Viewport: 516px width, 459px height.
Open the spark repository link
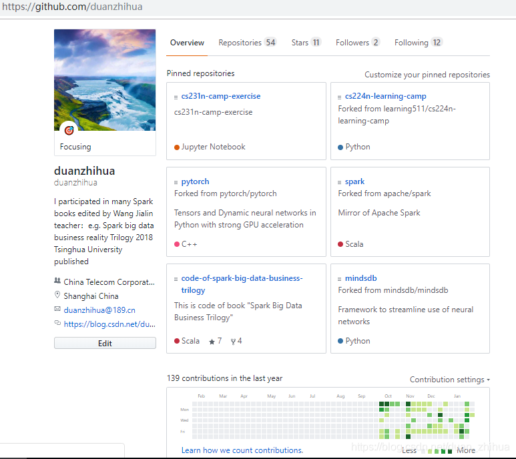(354, 181)
